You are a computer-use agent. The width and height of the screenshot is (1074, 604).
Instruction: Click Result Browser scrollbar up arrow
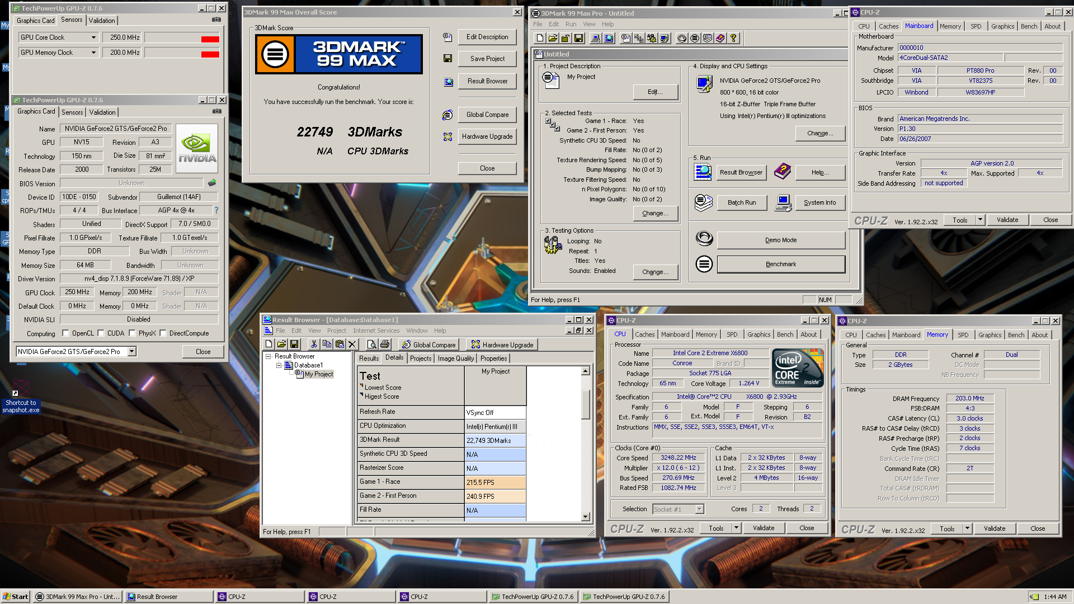586,371
